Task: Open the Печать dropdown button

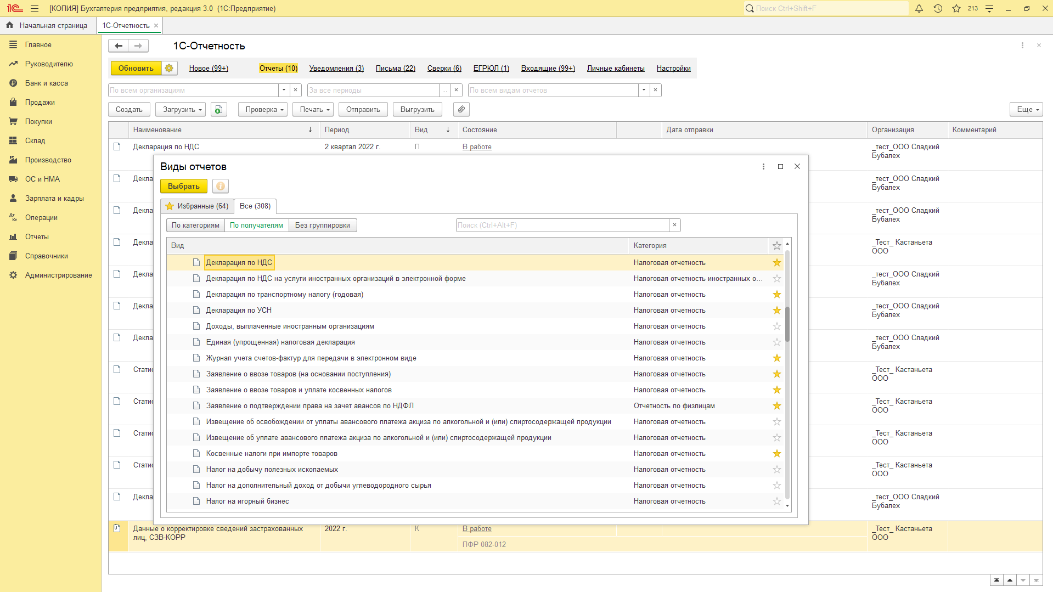Action: (x=313, y=109)
